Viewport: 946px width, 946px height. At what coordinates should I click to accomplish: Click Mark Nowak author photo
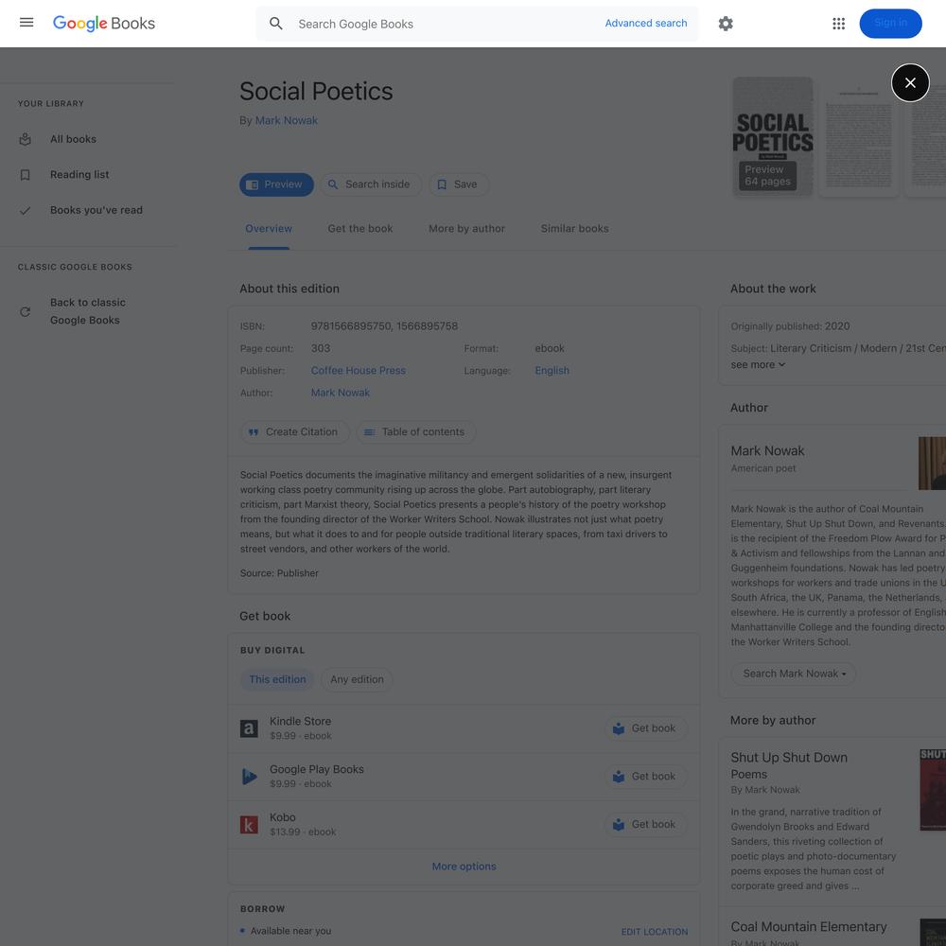coord(932,464)
